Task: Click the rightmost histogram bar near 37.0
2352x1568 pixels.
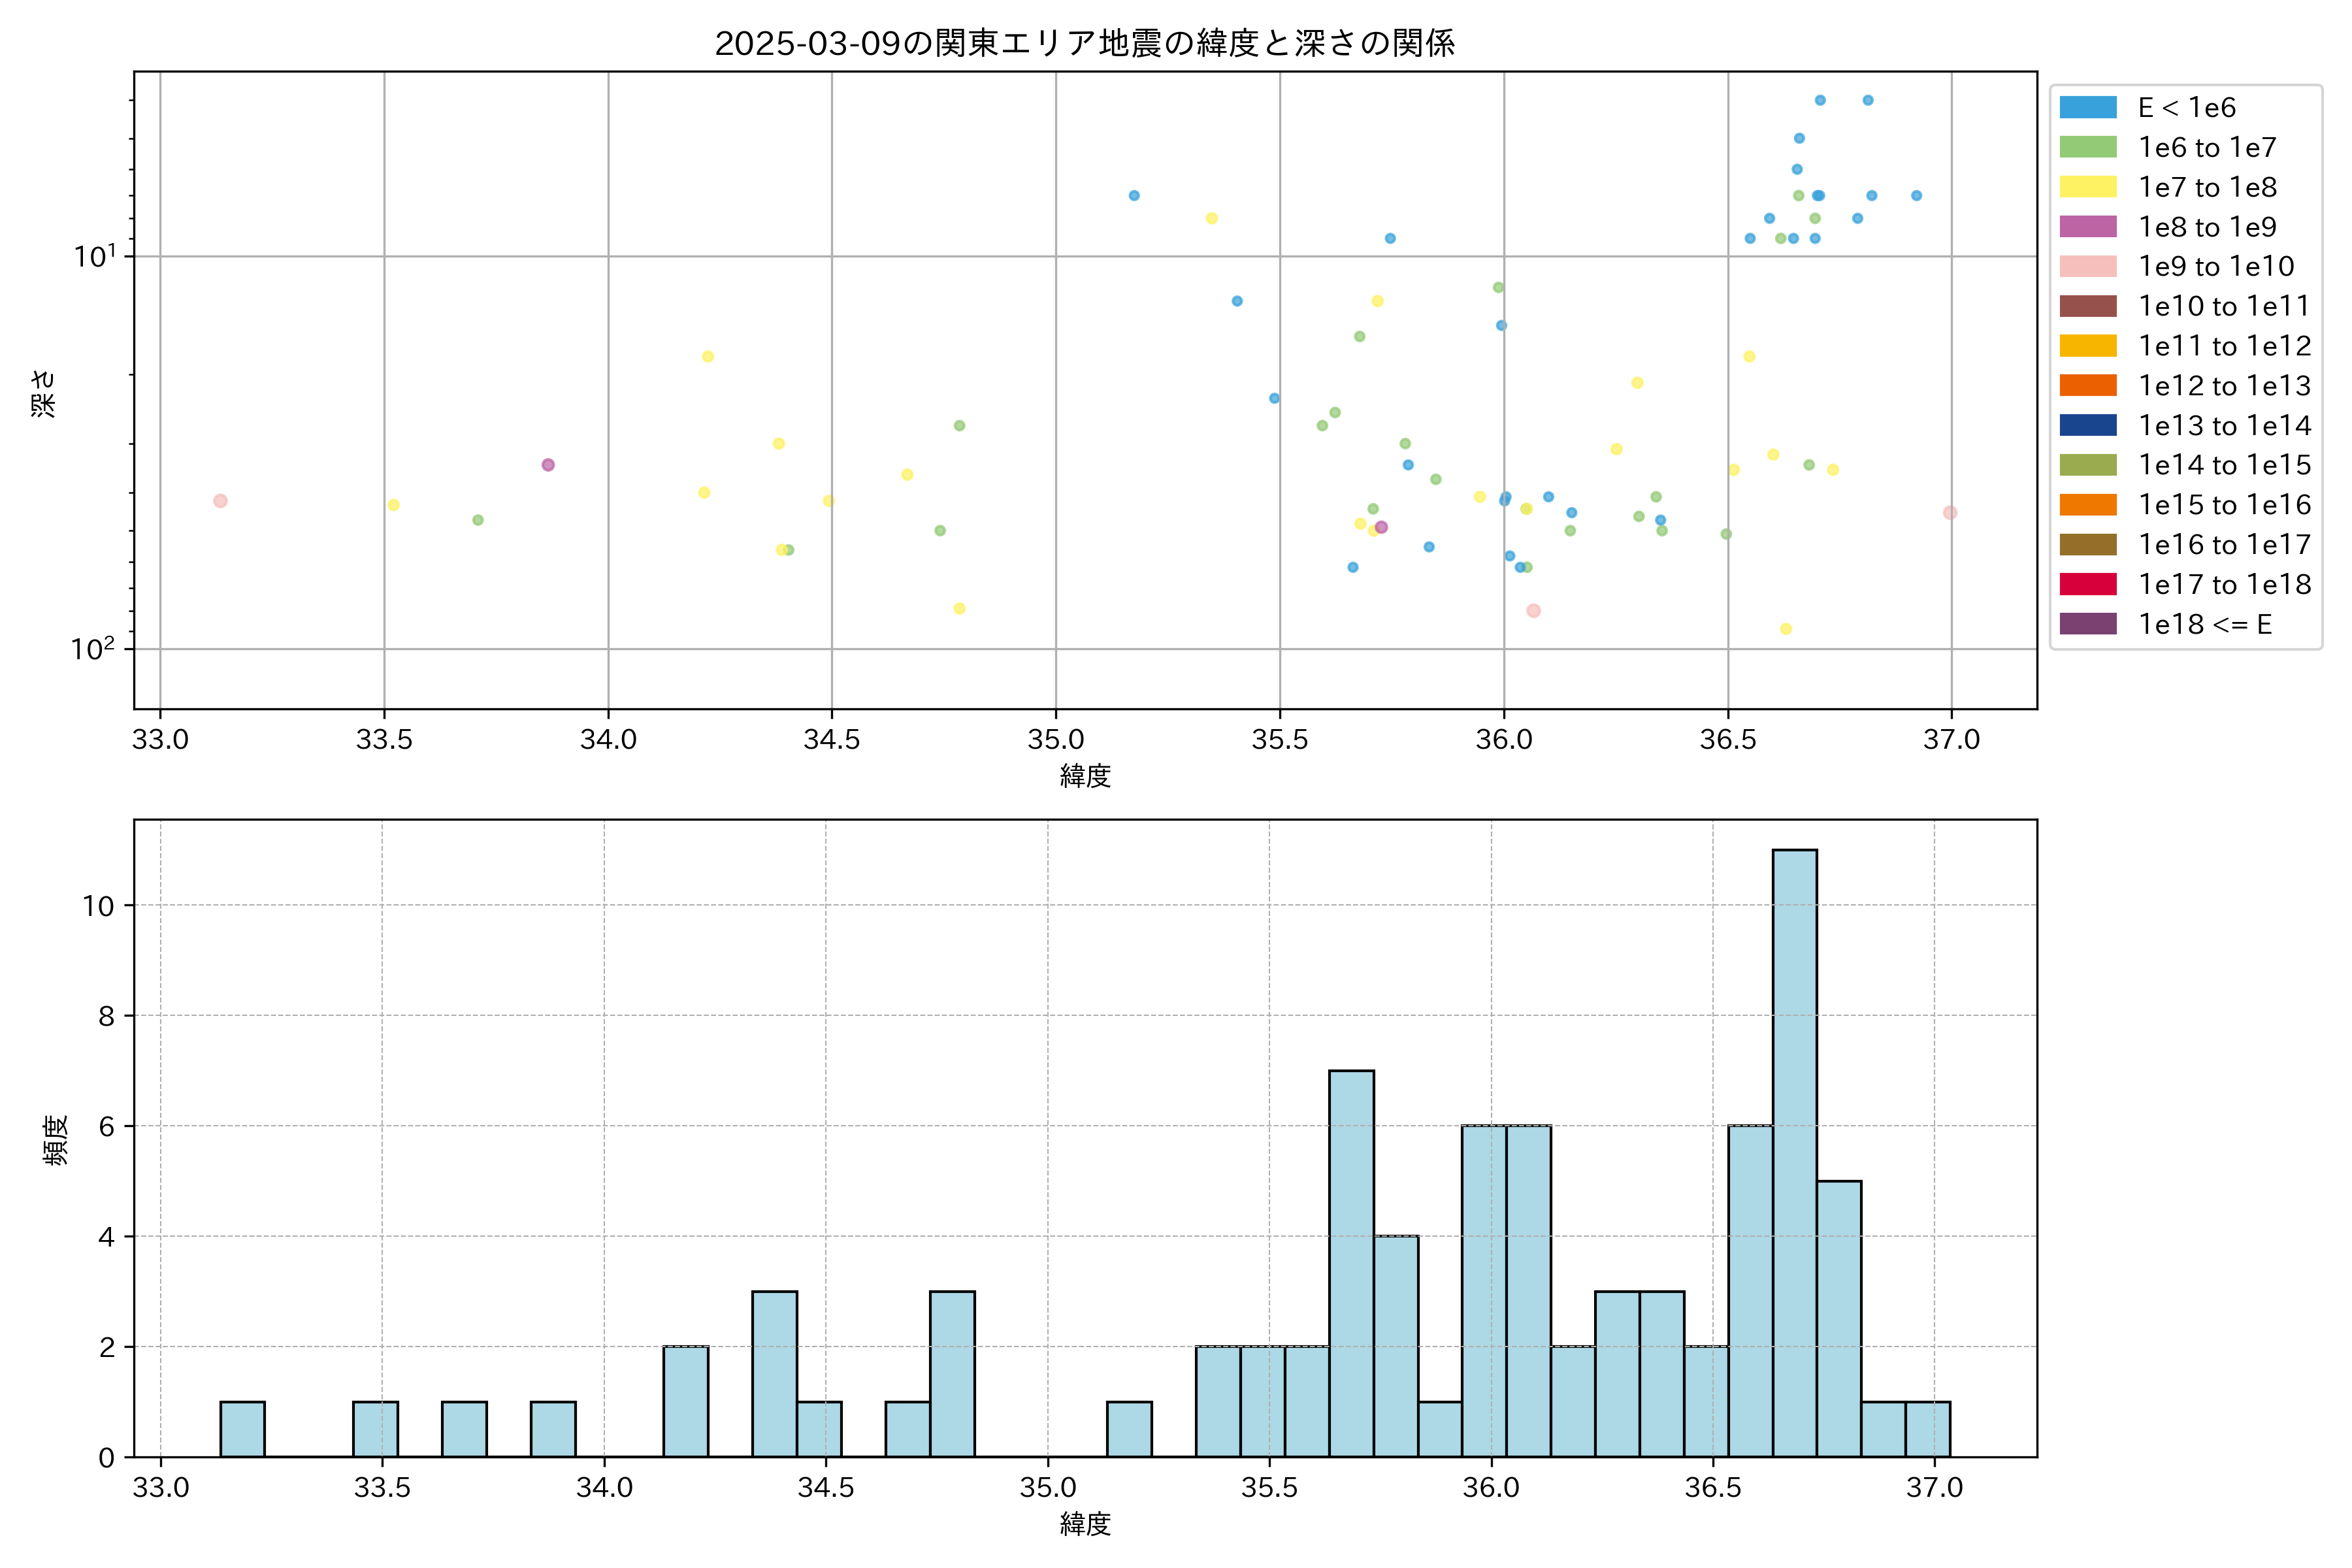Action: pos(1927,1429)
